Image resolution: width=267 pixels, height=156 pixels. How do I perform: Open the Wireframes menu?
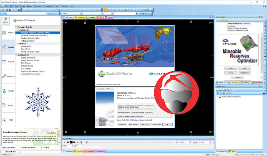(x=38, y=6)
